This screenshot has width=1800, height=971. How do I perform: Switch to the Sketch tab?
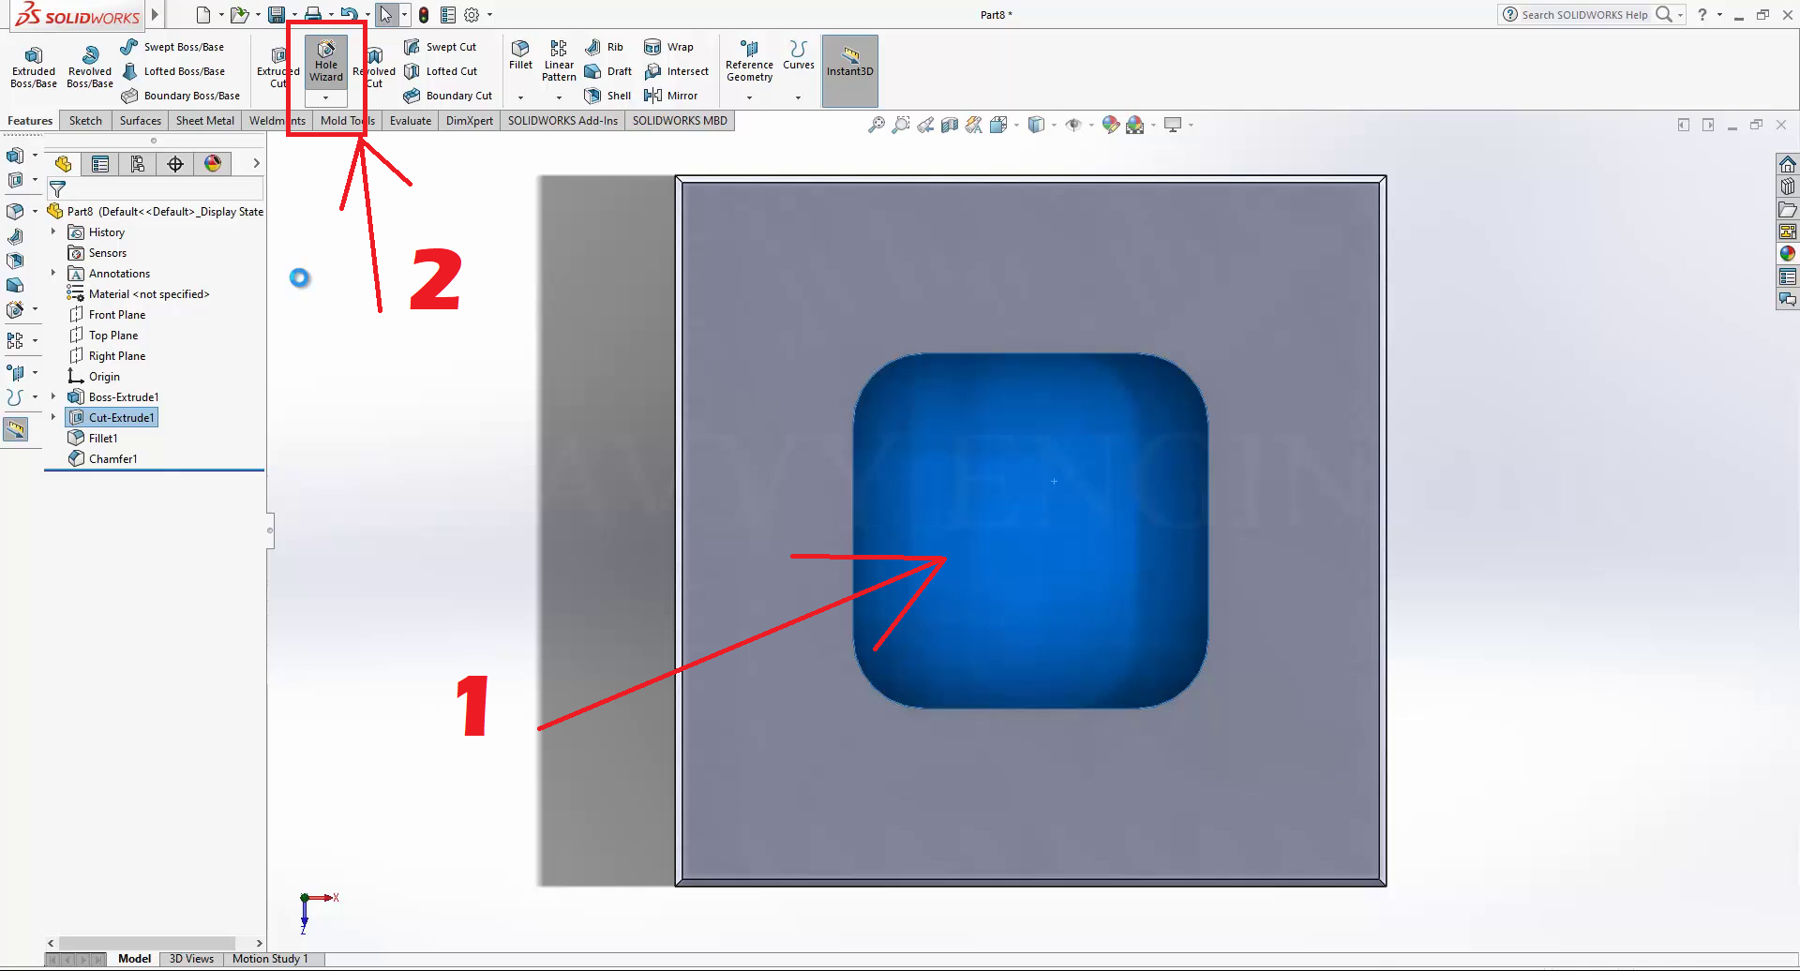tap(85, 121)
